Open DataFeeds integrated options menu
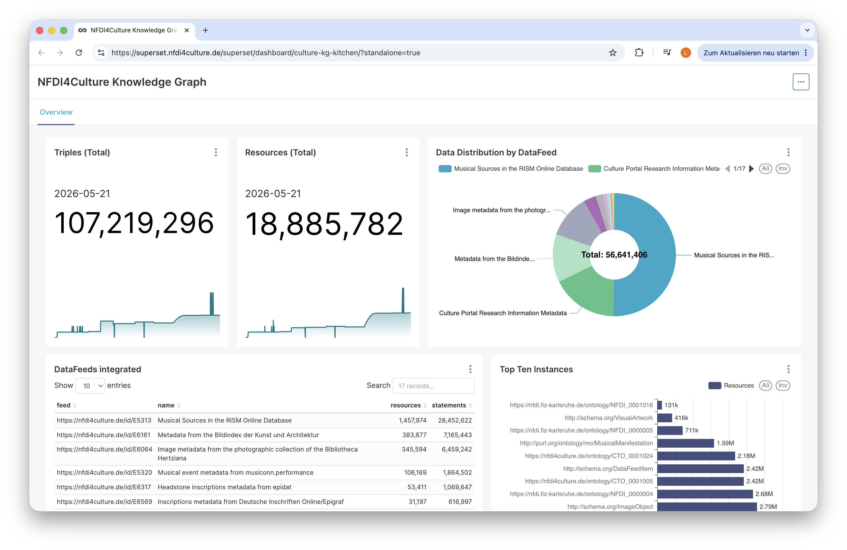The image size is (847, 550). click(470, 369)
